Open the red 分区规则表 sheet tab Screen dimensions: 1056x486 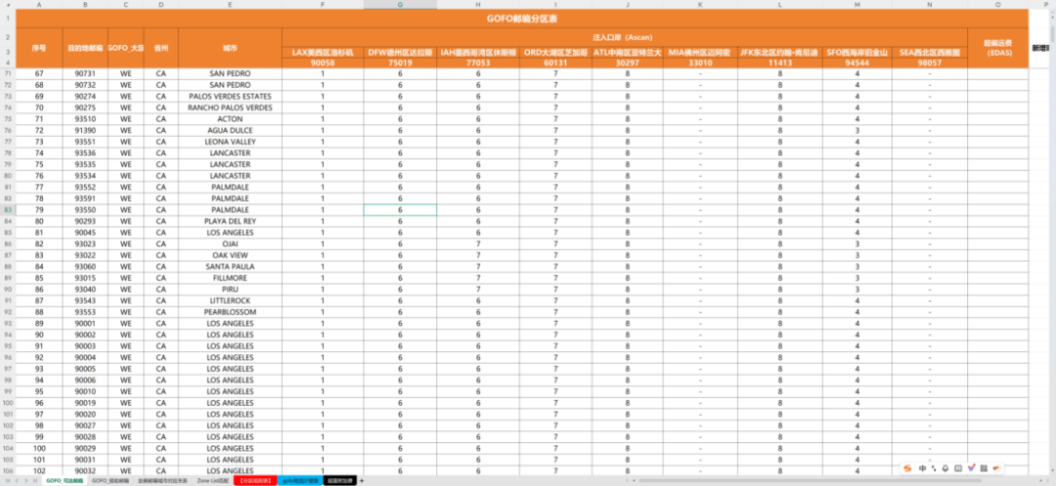coord(255,481)
